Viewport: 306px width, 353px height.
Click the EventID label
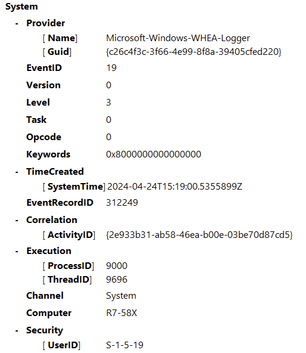pos(44,68)
